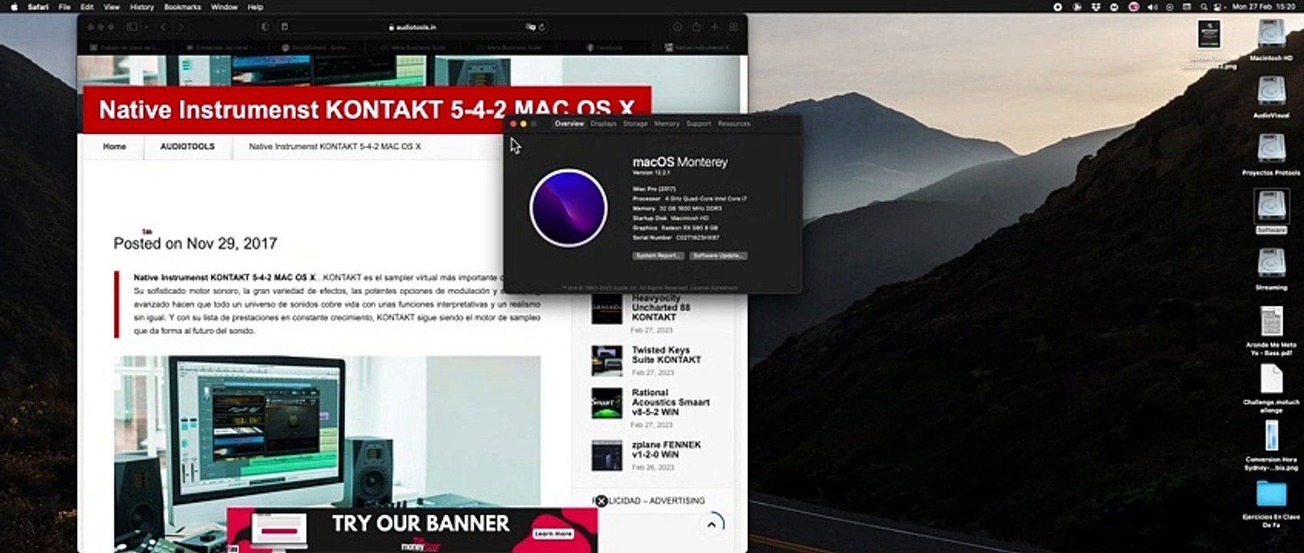Click the macOS Monterey logo image
The width and height of the screenshot is (1304, 553).
(x=568, y=208)
